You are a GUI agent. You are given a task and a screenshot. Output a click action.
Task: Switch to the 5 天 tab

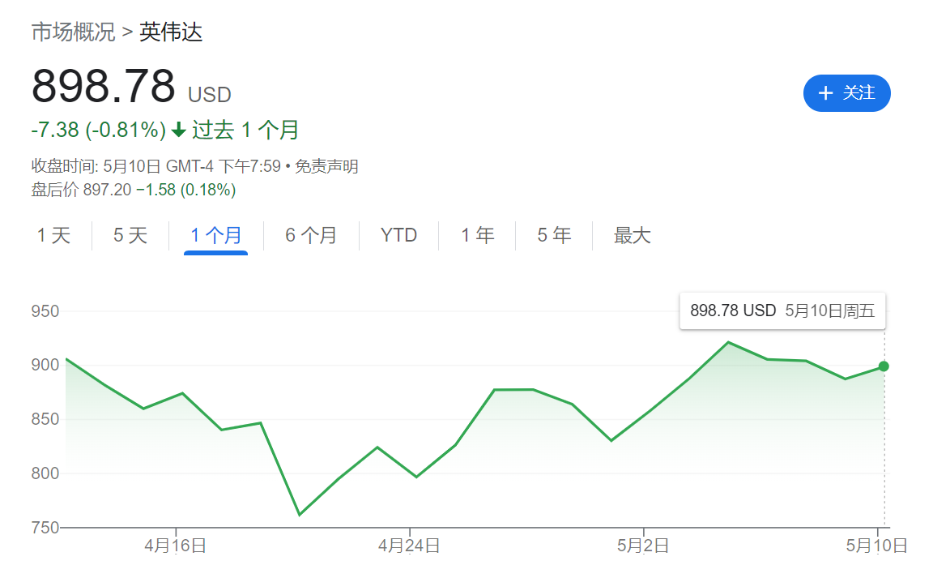point(130,235)
